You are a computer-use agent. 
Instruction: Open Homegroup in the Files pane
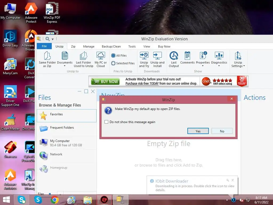66,169
